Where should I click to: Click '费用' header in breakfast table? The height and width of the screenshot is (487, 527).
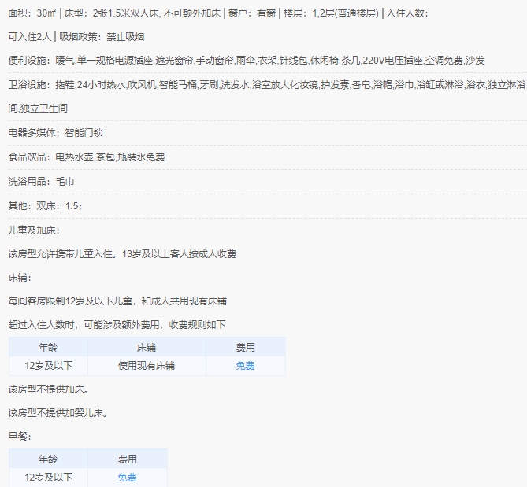[x=128, y=459]
